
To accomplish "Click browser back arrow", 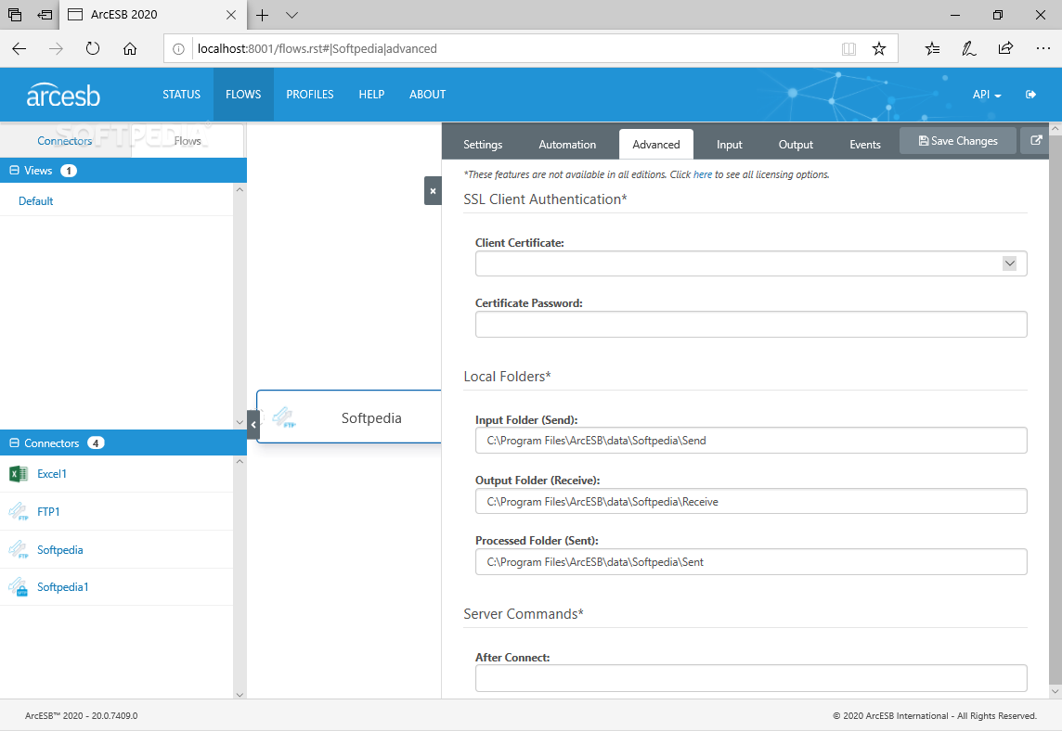I will pos(19,49).
